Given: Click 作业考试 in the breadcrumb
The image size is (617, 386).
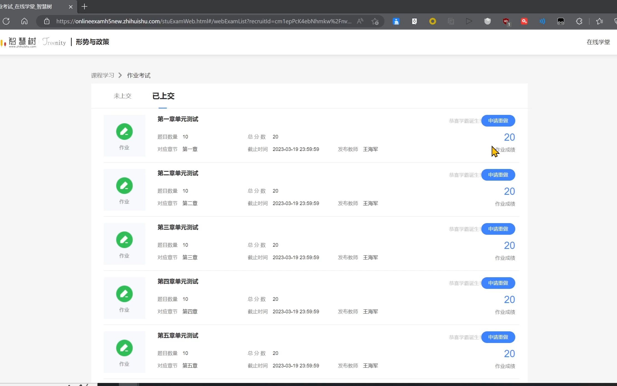Looking at the screenshot, I should click(x=139, y=75).
